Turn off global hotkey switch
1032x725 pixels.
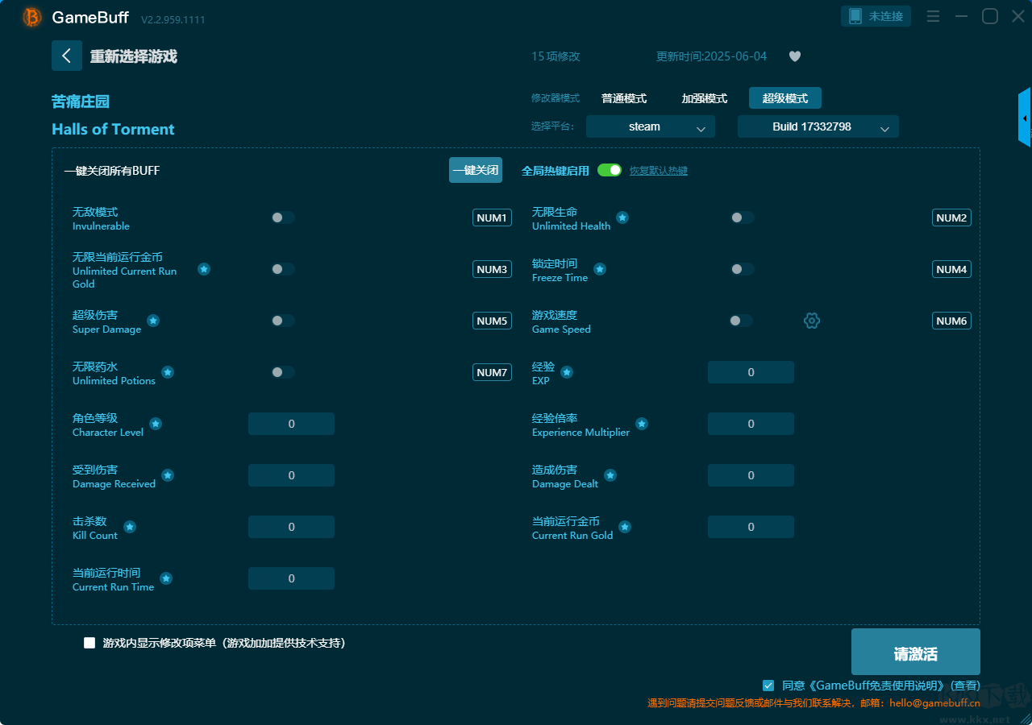coord(610,170)
